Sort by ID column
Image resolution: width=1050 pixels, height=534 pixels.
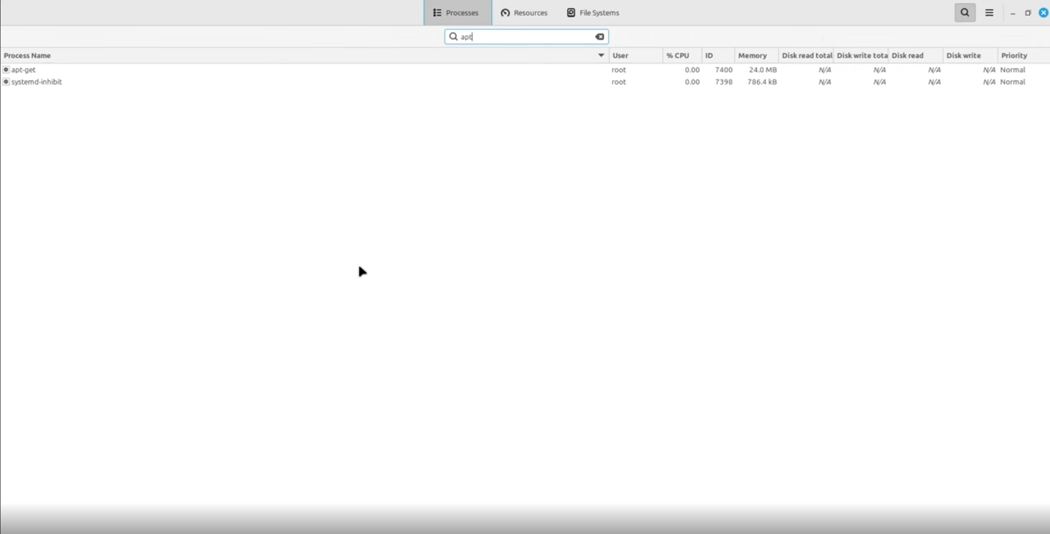[x=718, y=56]
